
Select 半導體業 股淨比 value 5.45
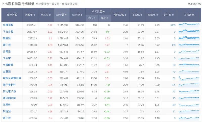(x=157, y=65)
